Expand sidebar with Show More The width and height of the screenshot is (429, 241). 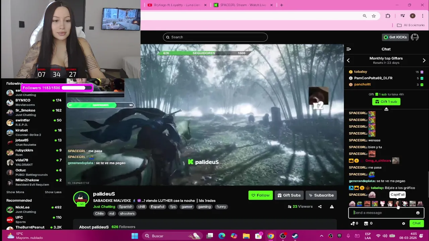(15, 192)
